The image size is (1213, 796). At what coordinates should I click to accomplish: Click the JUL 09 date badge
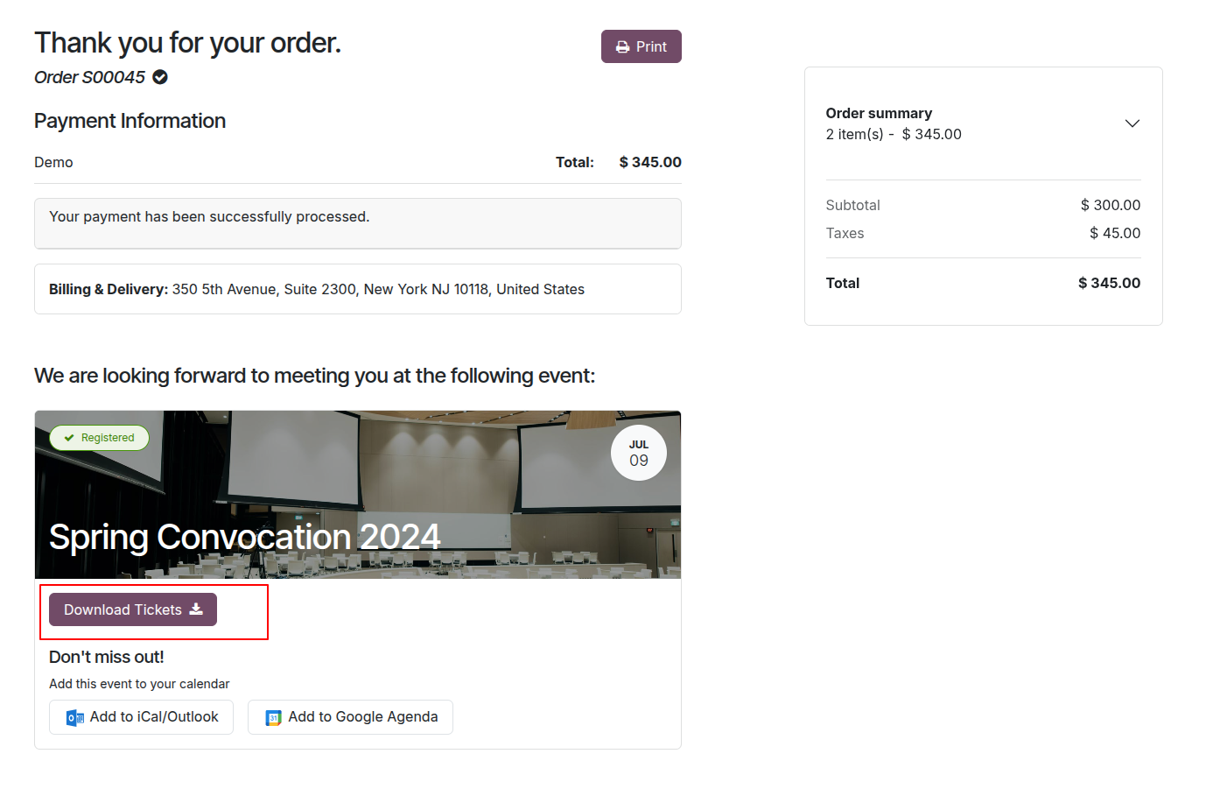point(638,453)
